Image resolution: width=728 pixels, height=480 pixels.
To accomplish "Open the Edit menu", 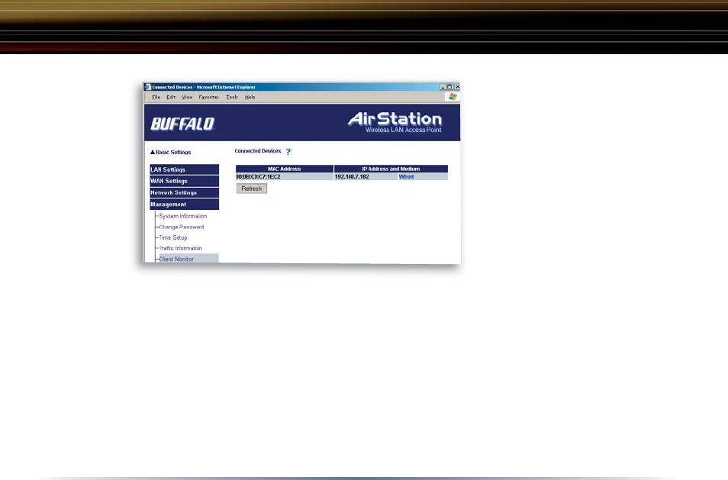I will pyautogui.click(x=171, y=97).
